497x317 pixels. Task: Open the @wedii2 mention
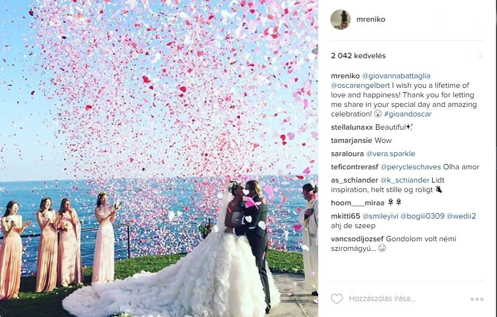coord(461,216)
